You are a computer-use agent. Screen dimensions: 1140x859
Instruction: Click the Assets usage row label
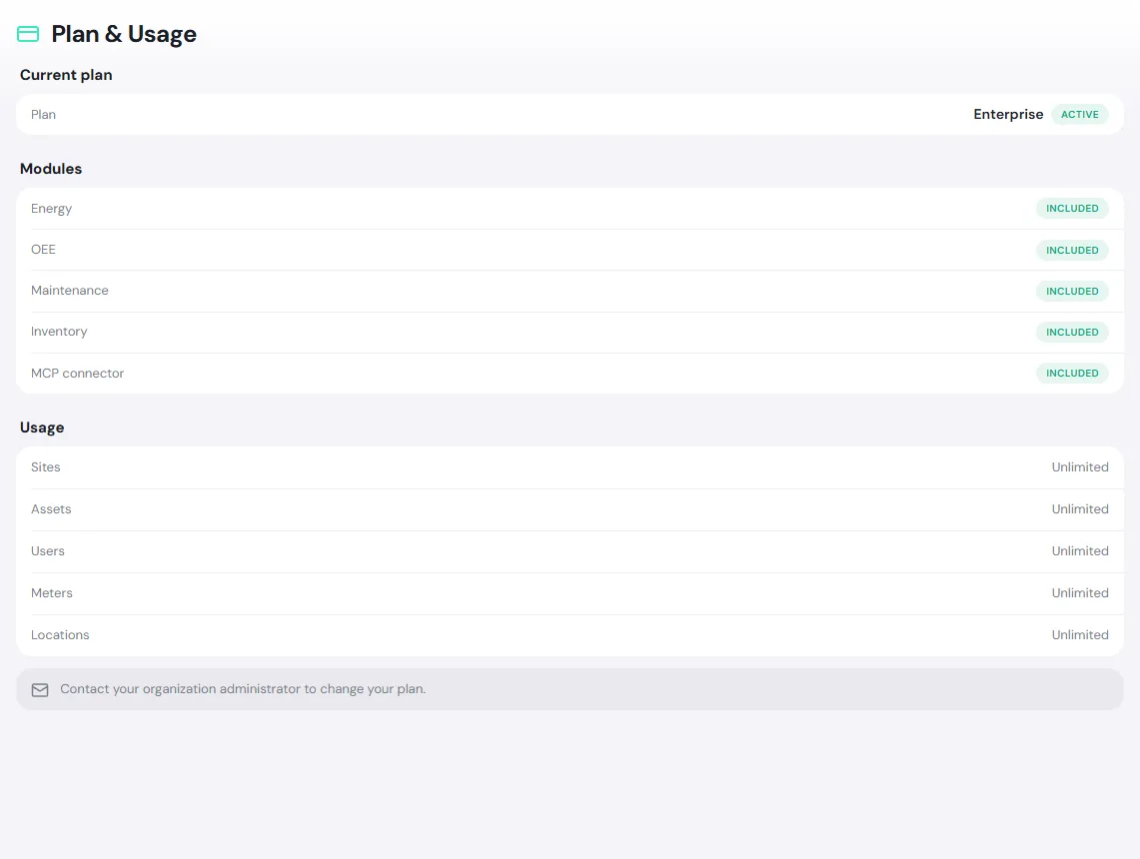[x=51, y=508]
